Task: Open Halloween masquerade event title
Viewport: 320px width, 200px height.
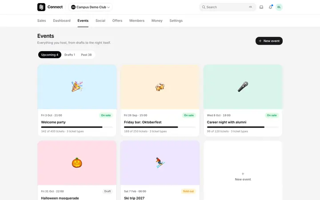Action: click(60, 198)
